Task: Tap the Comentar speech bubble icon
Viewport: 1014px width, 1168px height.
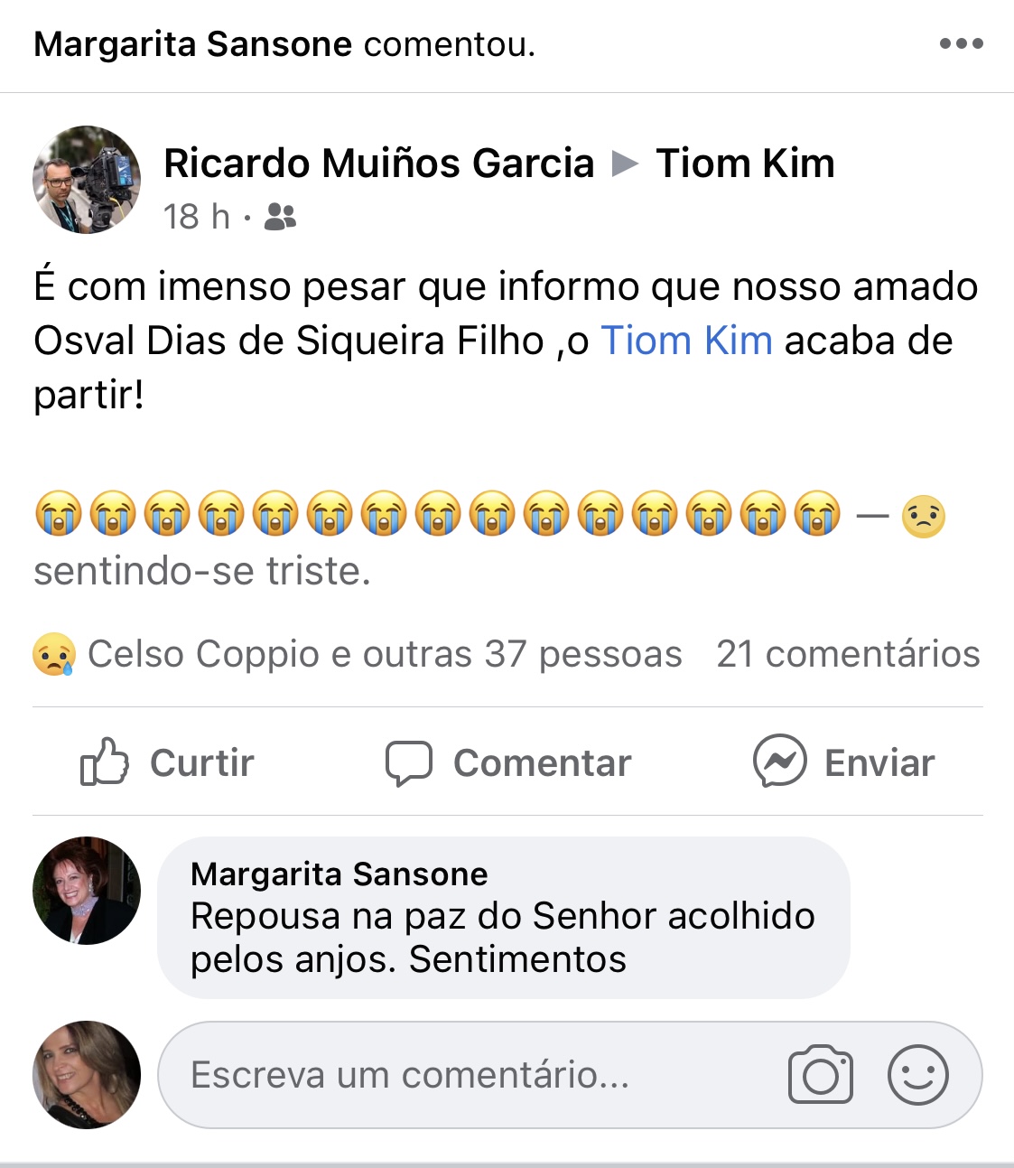Action: [x=408, y=763]
